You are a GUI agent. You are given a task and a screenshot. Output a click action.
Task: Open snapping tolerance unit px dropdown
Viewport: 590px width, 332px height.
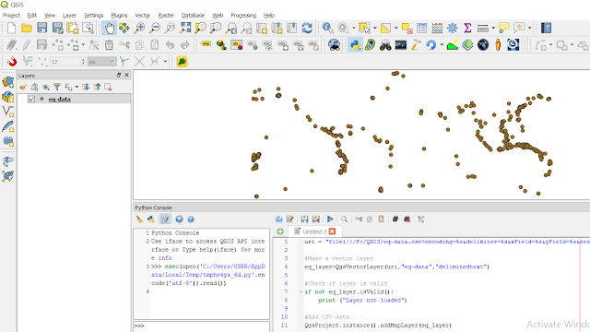coord(101,62)
